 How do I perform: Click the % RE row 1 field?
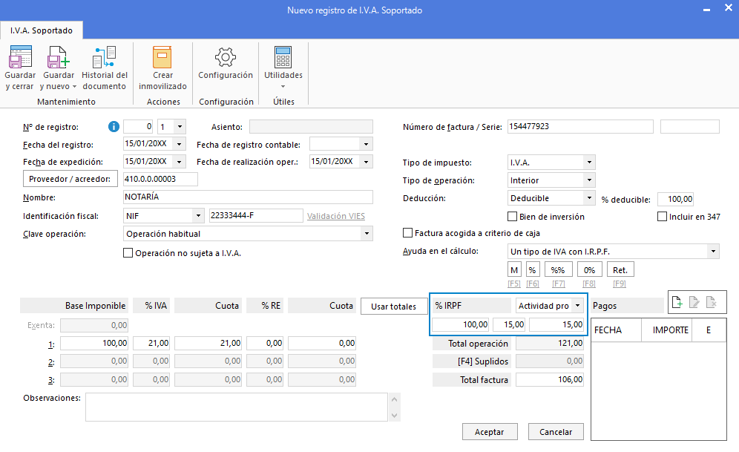[265, 343]
